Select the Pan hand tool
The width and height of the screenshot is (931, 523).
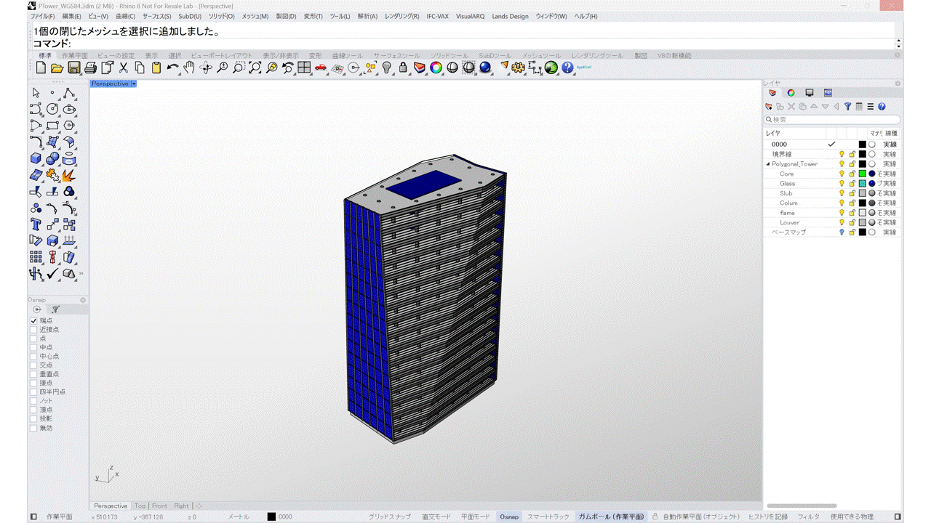point(189,68)
